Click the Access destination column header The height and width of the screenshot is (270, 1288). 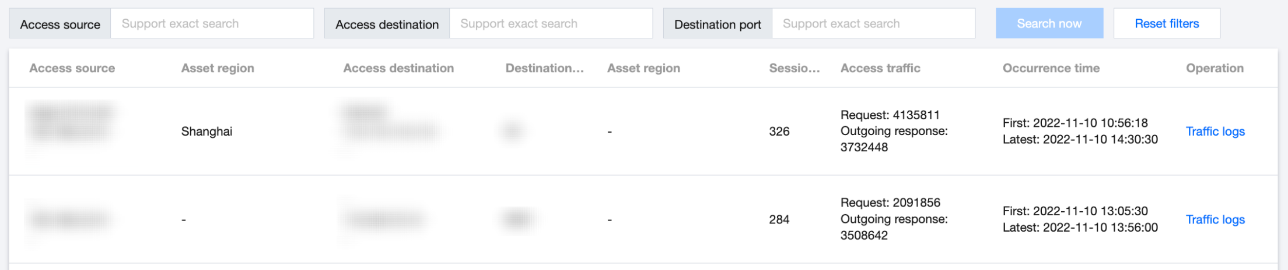(398, 68)
